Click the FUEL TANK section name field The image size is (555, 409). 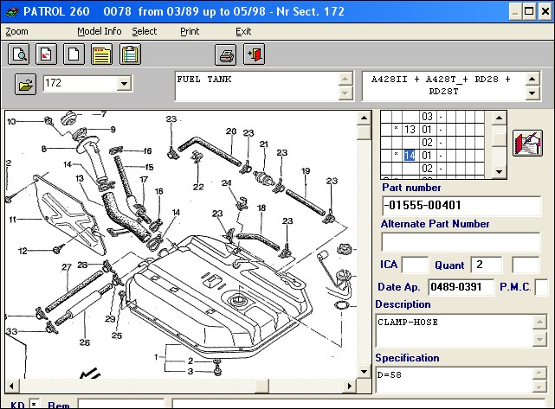(x=257, y=86)
